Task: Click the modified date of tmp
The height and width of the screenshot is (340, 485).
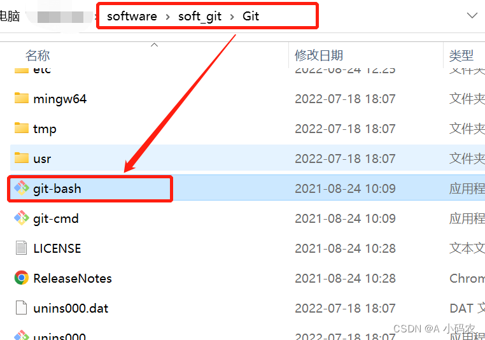Action: pos(345,129)
